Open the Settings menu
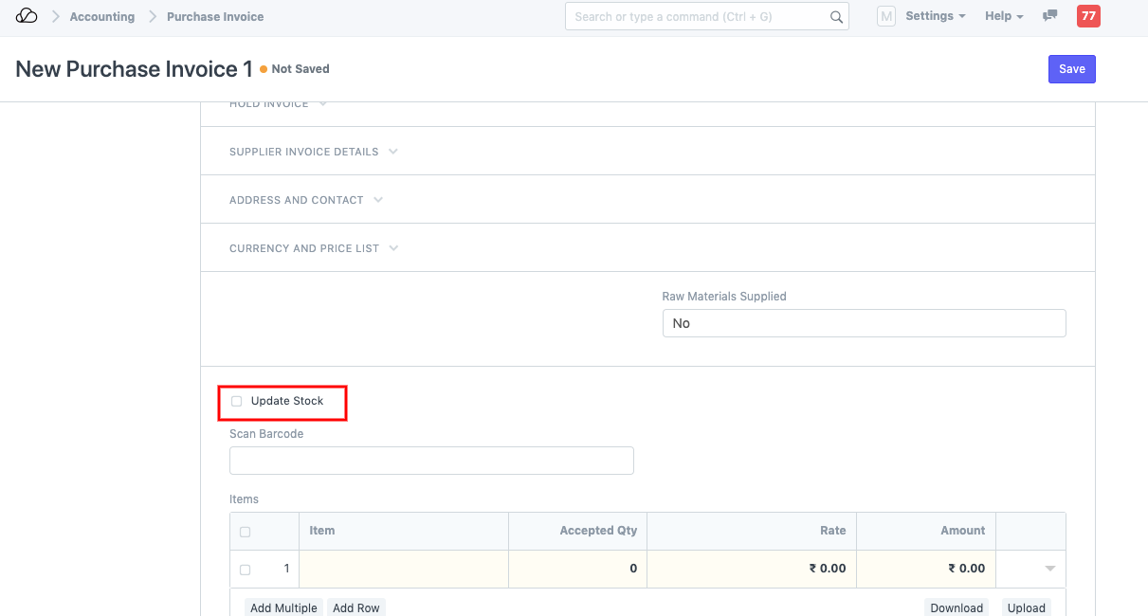The width and height of the screenshot is (1148, 616). coord(935,16)
